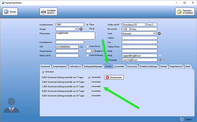This screenshot has width=197, height=122.
Task: Click the street field Vivenotgasse 53
Action: [134, 25]
